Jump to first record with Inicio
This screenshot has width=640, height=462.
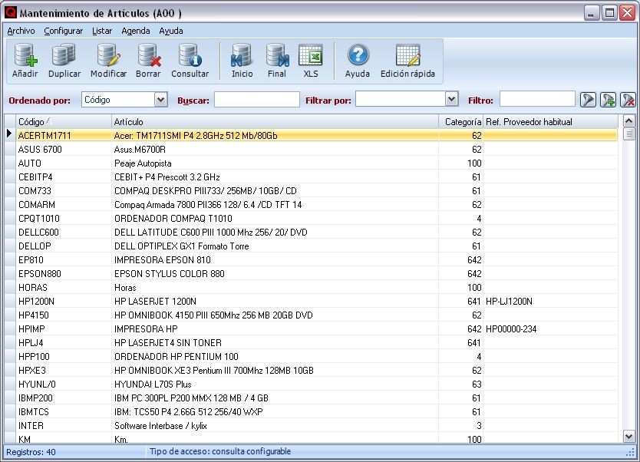pyautogui.click(x=242, y=55)
